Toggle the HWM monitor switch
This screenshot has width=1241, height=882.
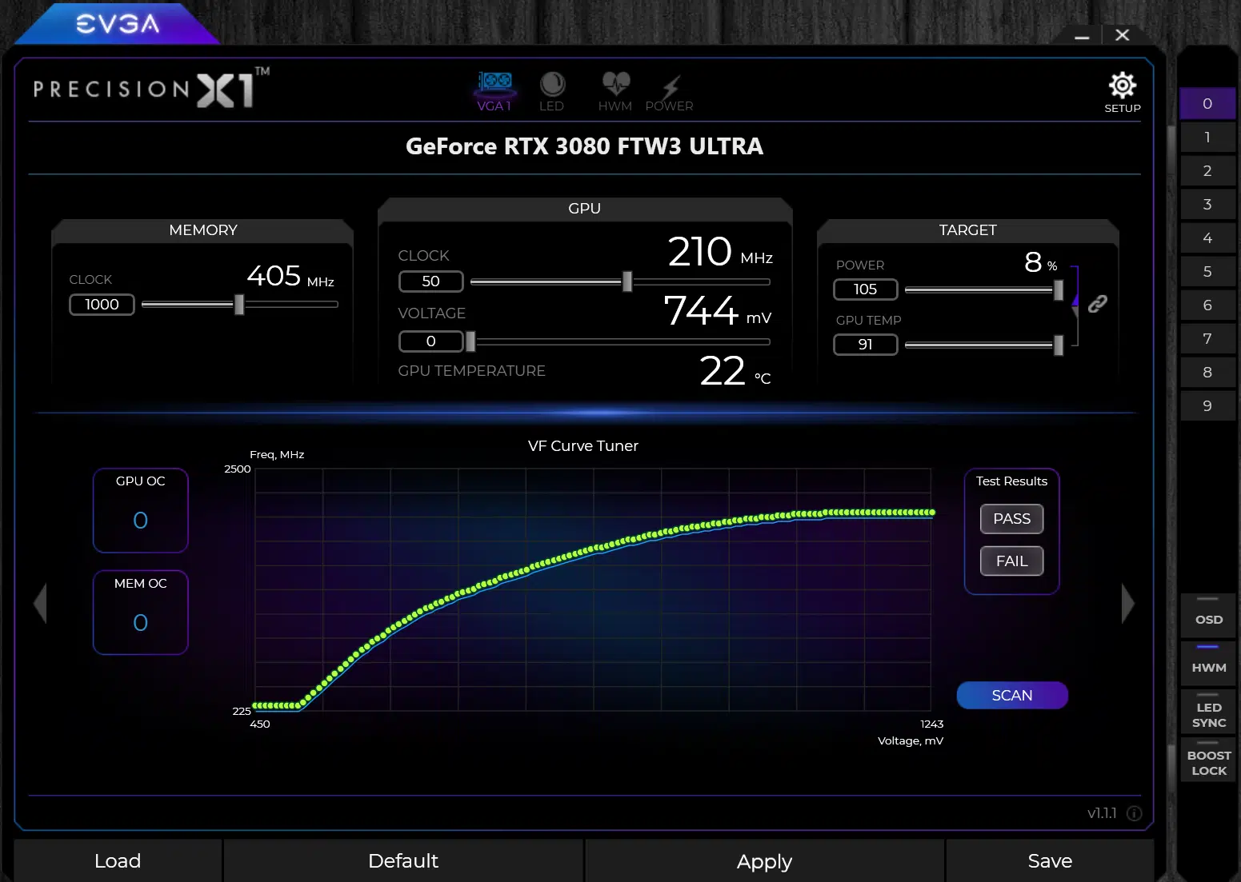click(1208, 662)
